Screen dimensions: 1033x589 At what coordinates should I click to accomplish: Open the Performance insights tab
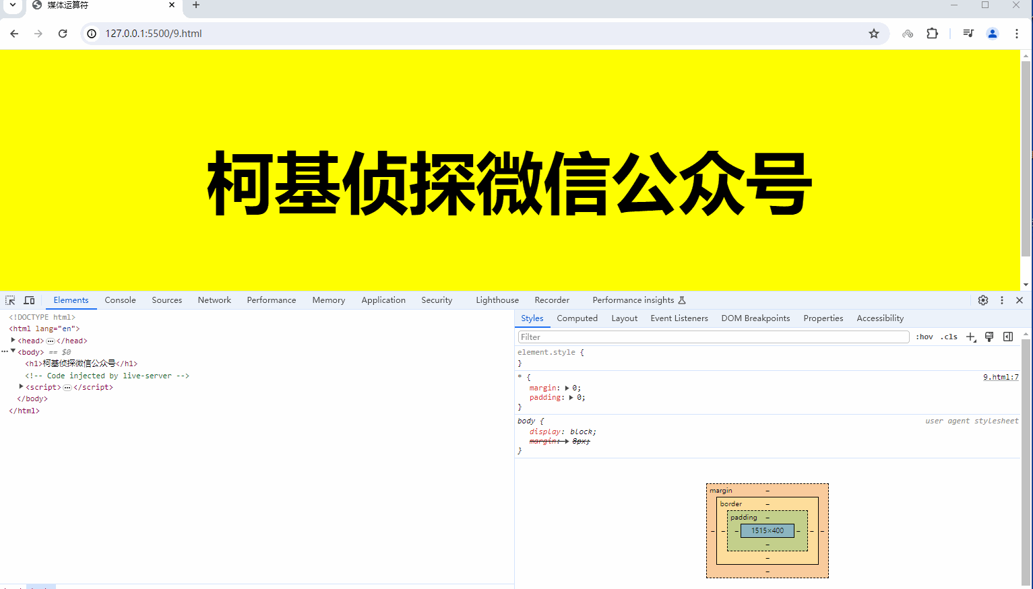[x=639, y=300]
